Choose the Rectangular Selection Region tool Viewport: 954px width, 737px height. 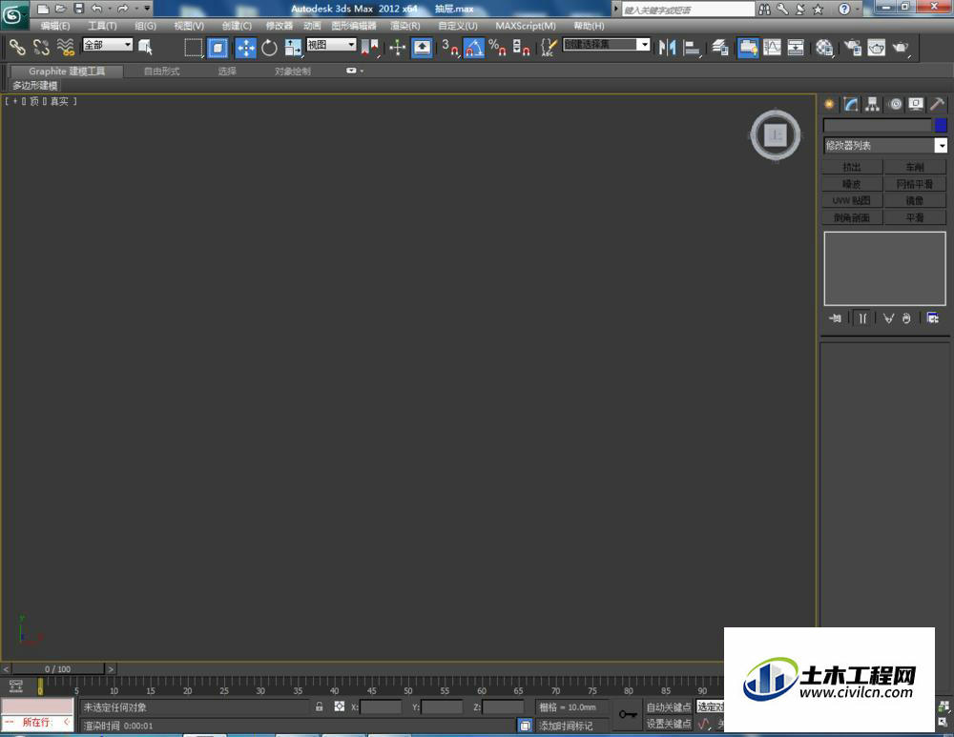point(194,48)
